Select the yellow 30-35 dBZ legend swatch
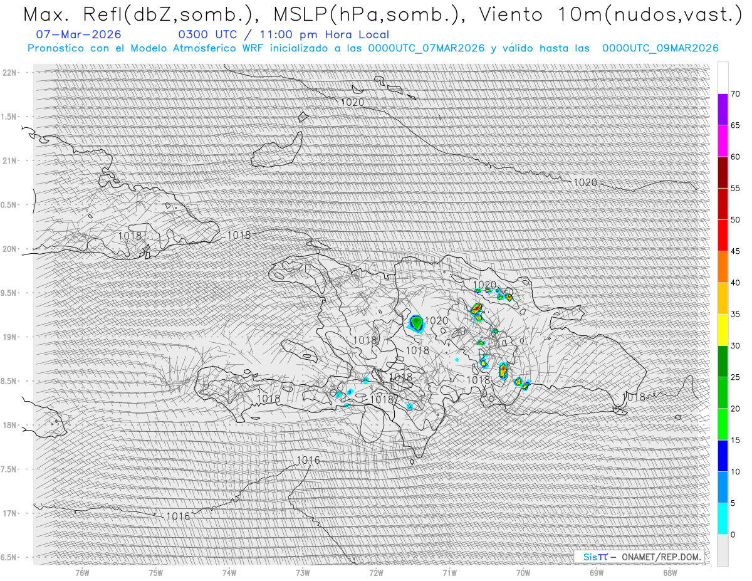The image size is (752, 581). click(723, 330)
